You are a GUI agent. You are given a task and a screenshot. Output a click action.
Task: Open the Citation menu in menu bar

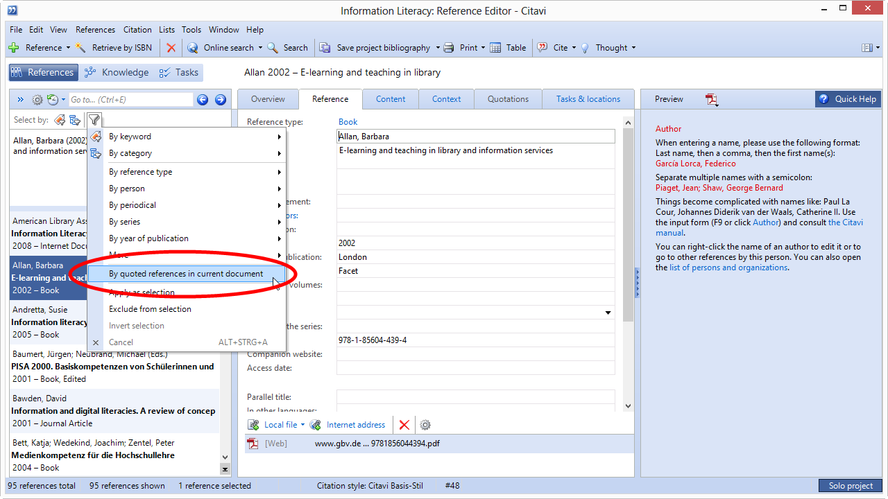coord(137,30)
